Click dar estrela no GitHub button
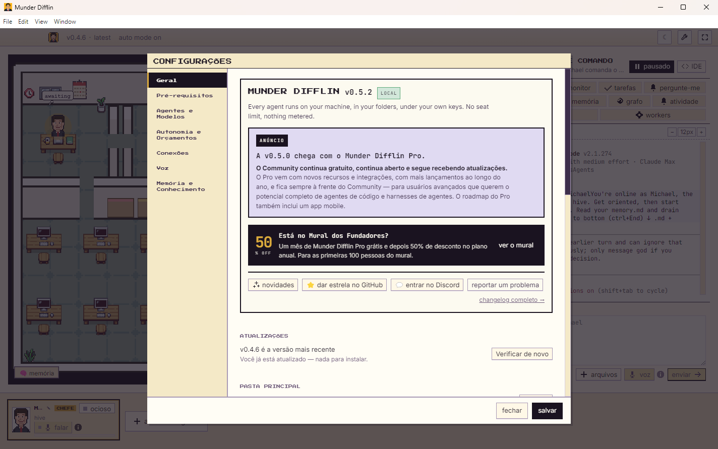The height and width of the screenshot is (449, 718). [x=344, y=285]
